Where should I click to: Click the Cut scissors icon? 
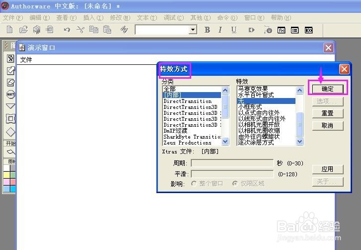[80, 30]
